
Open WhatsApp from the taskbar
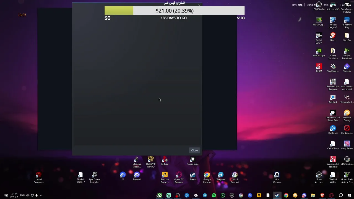point(223,196)
